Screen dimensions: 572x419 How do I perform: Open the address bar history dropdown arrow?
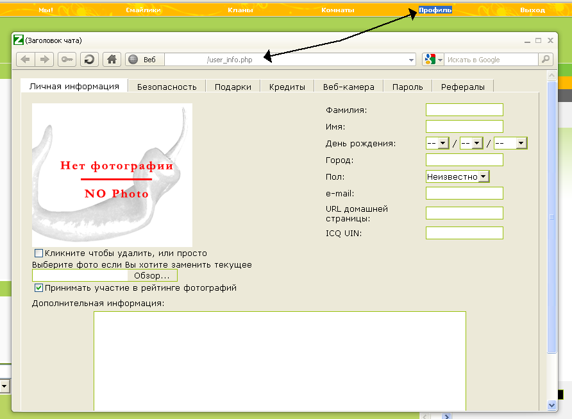[x=412, y=60]
